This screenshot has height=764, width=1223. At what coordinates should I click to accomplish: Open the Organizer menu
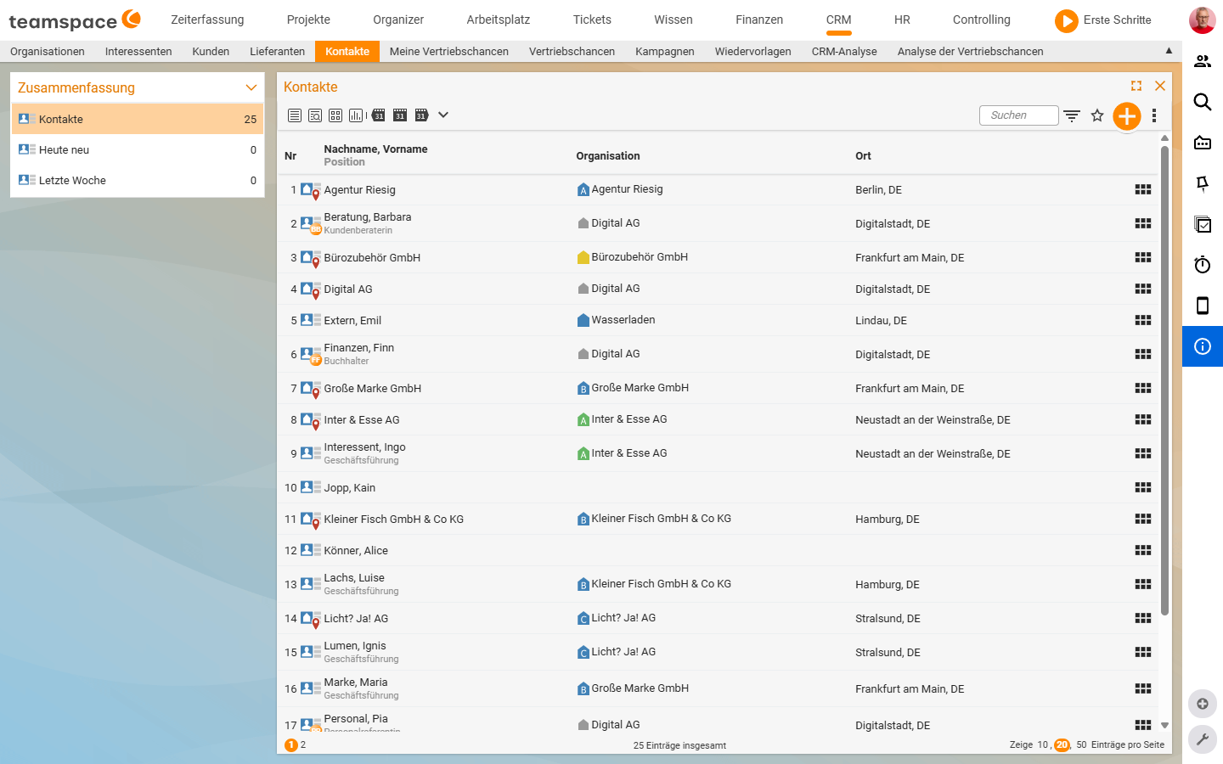398,20
